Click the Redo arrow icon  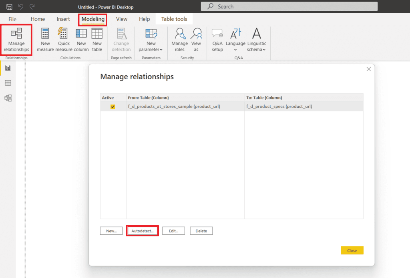(x=32, y=7)
